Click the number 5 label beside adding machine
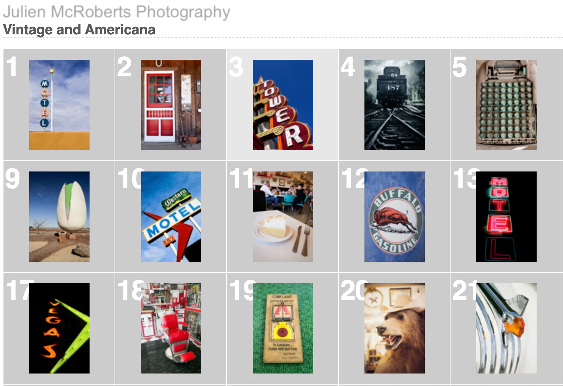Viewport: 563px width, 386px height. [x=459, y=67]
